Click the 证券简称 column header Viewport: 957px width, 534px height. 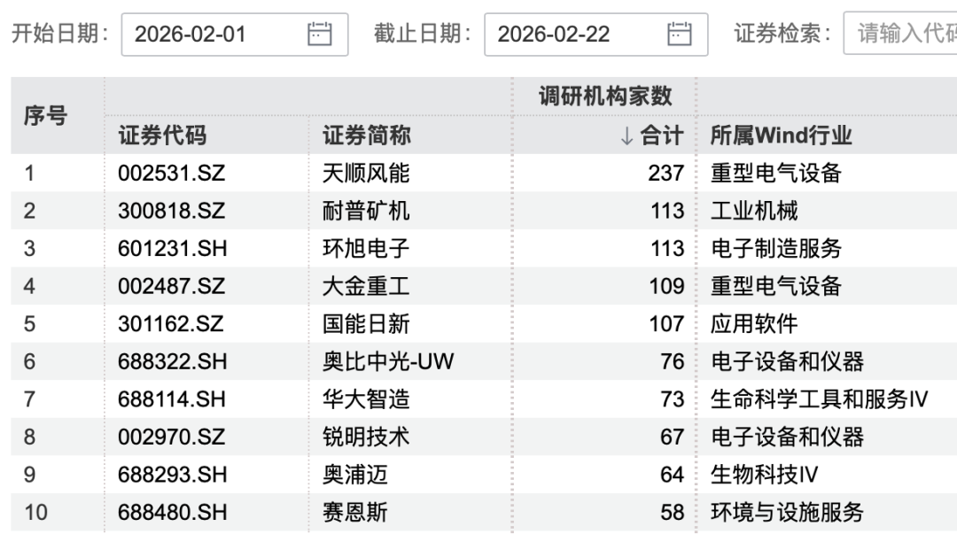[368, 136]
